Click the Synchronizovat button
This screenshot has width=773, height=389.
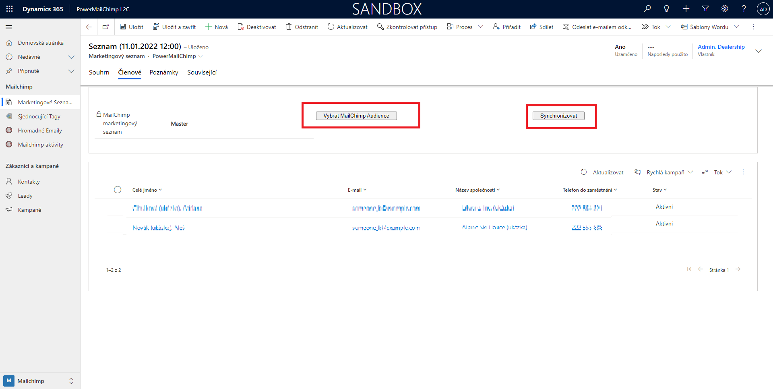pos(558,116)
